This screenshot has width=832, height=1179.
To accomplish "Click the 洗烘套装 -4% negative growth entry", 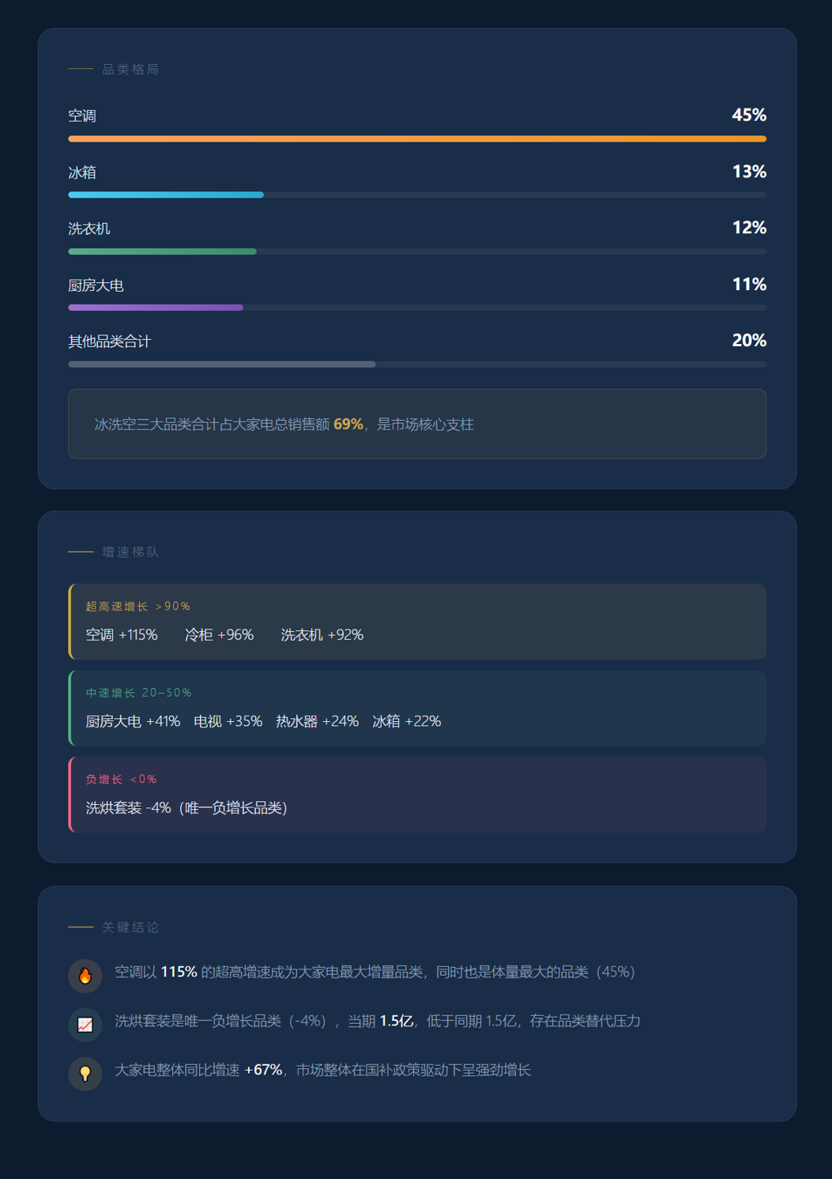I will pos(128,808).
